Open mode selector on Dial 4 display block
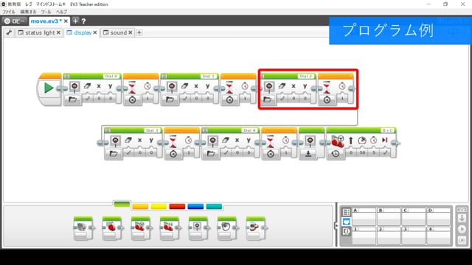 click(211, 154)
